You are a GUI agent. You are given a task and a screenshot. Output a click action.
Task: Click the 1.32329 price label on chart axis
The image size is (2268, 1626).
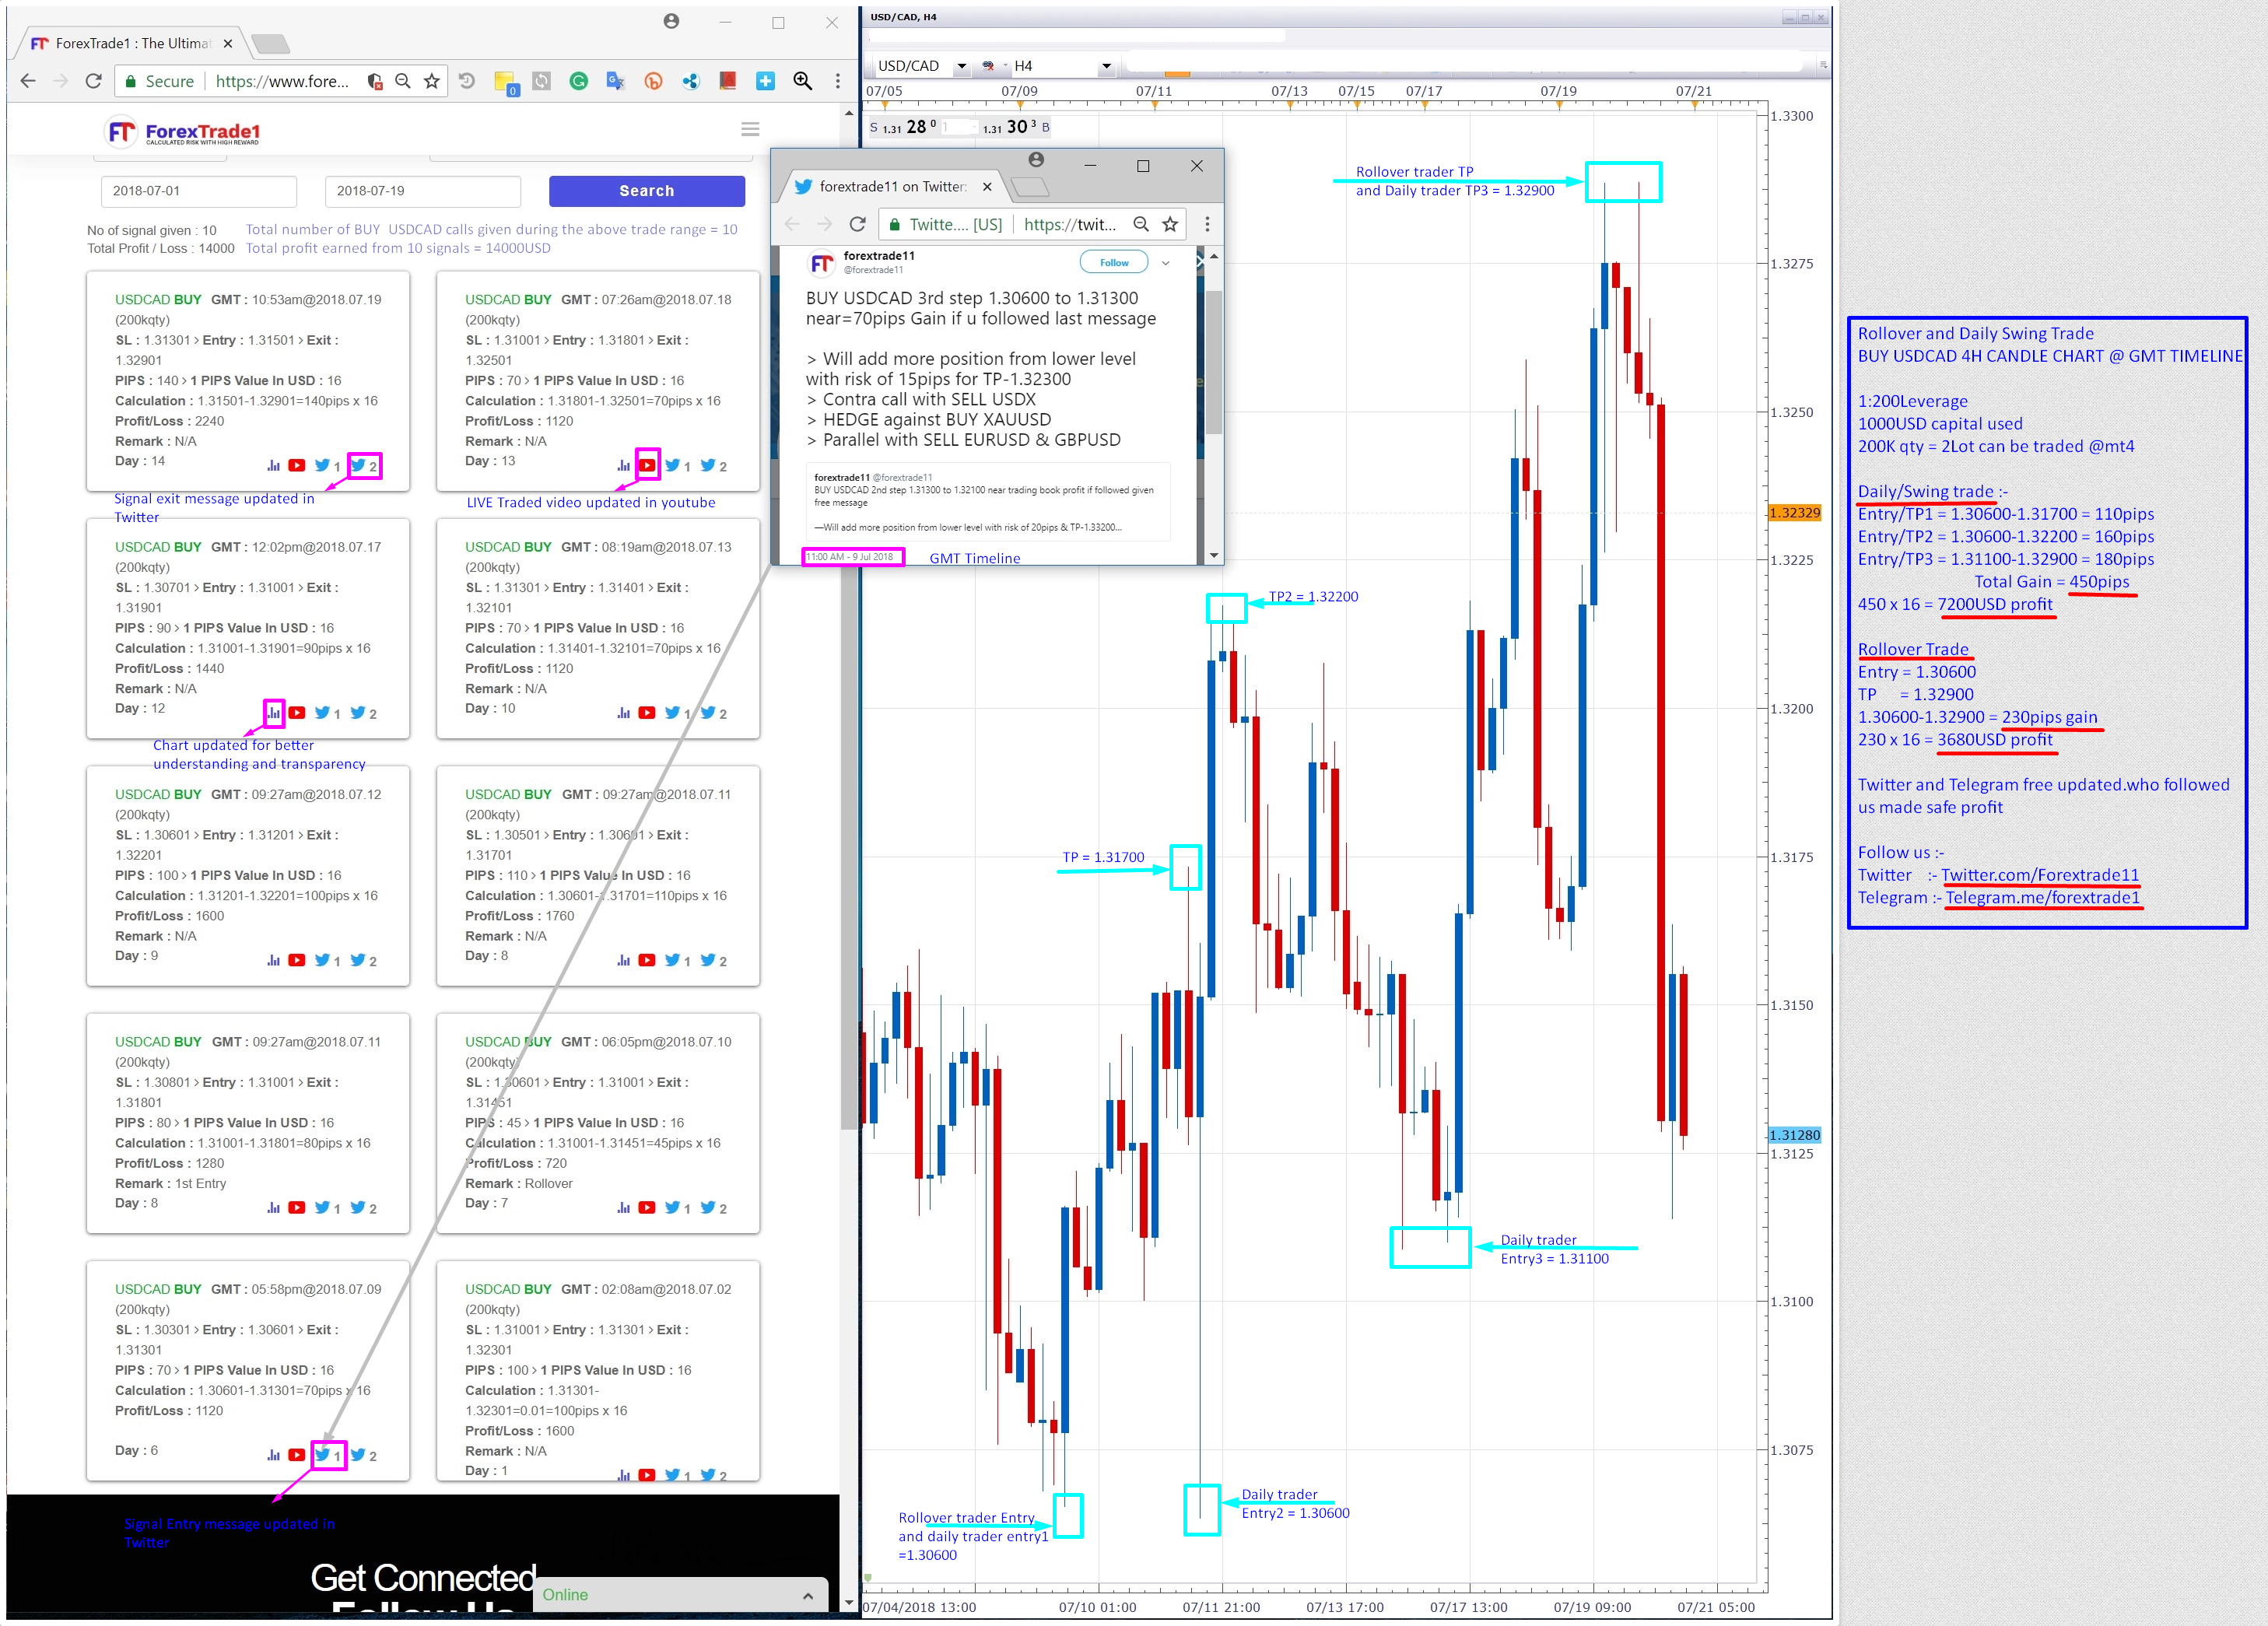(x=1795, y=513)
